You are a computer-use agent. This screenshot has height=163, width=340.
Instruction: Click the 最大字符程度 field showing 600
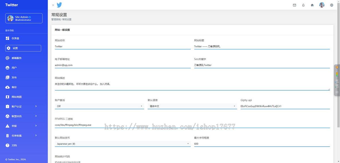[262, 144]
